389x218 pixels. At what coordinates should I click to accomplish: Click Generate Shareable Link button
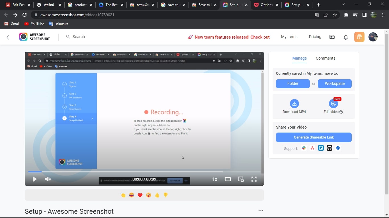(314, 137)
